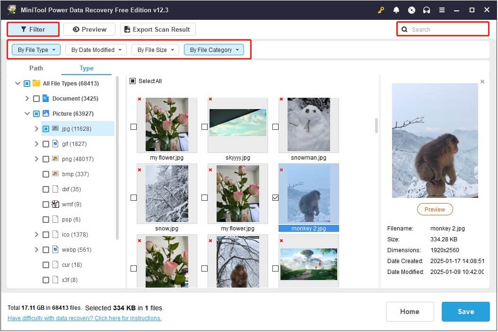Viewport: 498px width, 332px height.
Task: Click the jpg file type icon
Action: (x=55, y=128)
